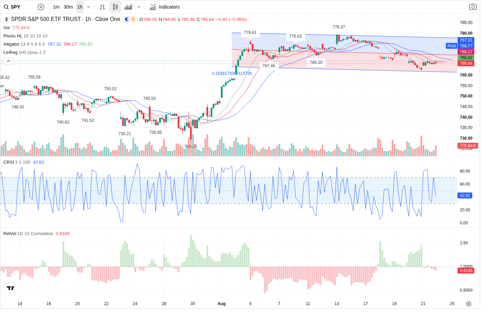Viewport: 487px width, 326px height.
Task: Click the 729.10 pivot low label
Action: click(191, 147)
